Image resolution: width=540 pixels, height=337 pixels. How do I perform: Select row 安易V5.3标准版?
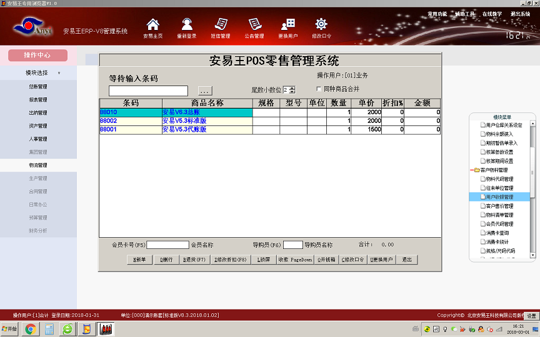pyautogui.click(x=269, y=120)
